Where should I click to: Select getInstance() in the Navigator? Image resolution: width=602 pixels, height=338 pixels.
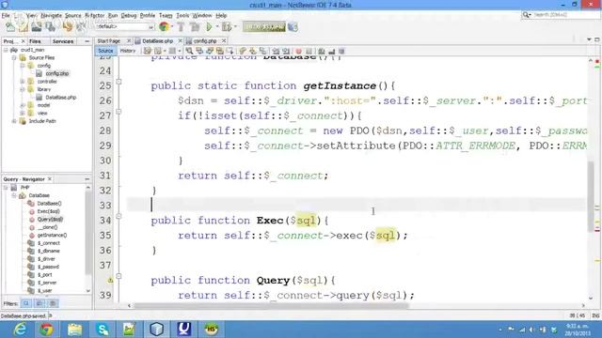tap(52, 236)
